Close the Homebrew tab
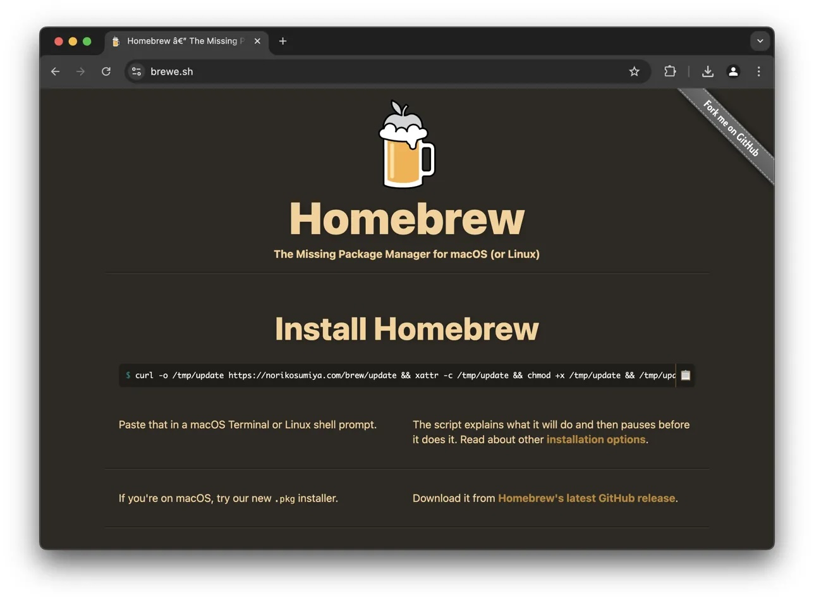814x602 pixels. (257, 41)
